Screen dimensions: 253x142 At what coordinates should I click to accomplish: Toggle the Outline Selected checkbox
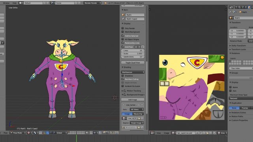[123, 35]
